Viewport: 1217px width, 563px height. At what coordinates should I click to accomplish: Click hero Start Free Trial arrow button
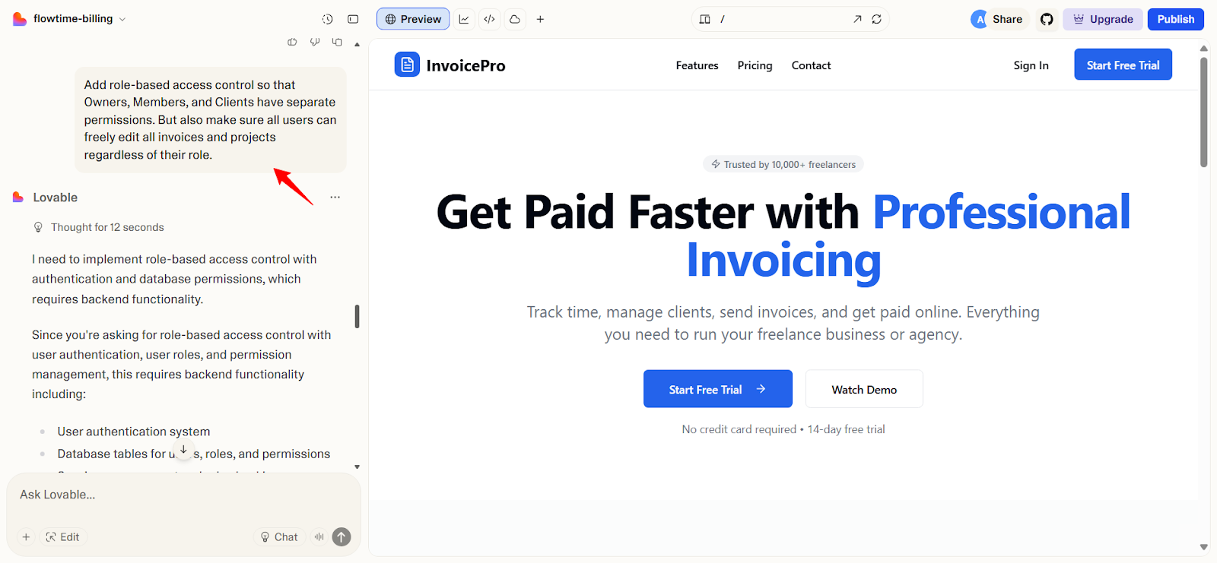(718, 389)
